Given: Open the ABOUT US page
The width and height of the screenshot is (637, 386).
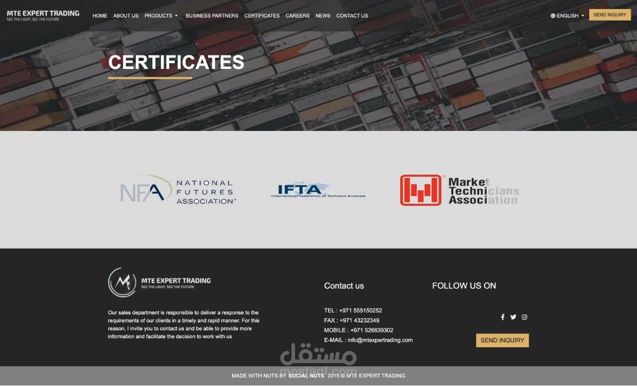Looking at the screenshot, I should [x=126, y=15].
